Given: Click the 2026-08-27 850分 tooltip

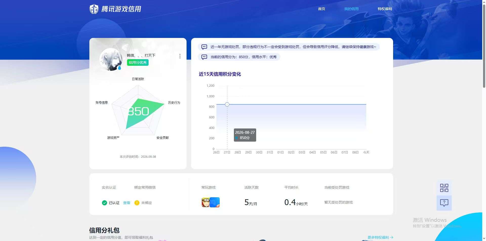Looking at the screenshot, I should point(245,135).
